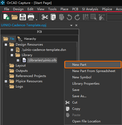The height and width of the screenshot is (125, 122).
Task: Click the New Document toolbar icon
Action: (x=6, y=17)
